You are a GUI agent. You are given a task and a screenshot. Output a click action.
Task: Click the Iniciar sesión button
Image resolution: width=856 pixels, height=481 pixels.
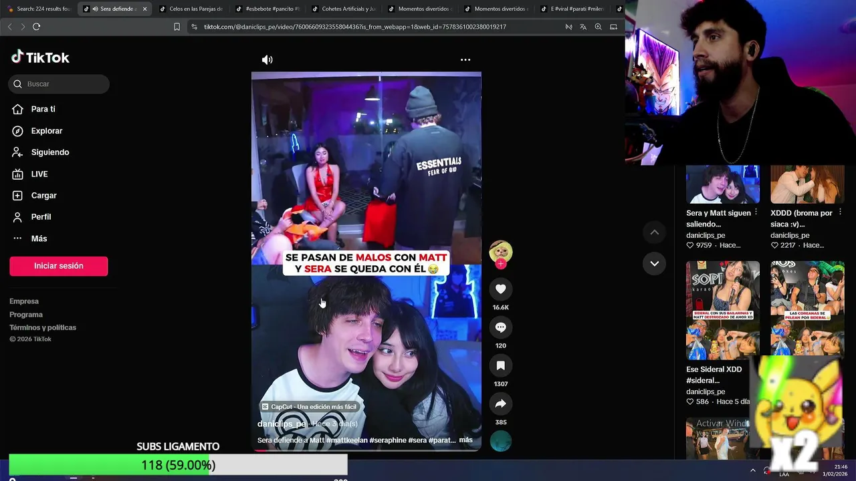pyautogui.click(x=58, y=266)
